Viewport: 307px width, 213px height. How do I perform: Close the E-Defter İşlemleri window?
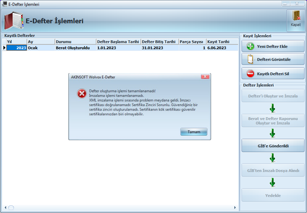click(x=297, y=3)
